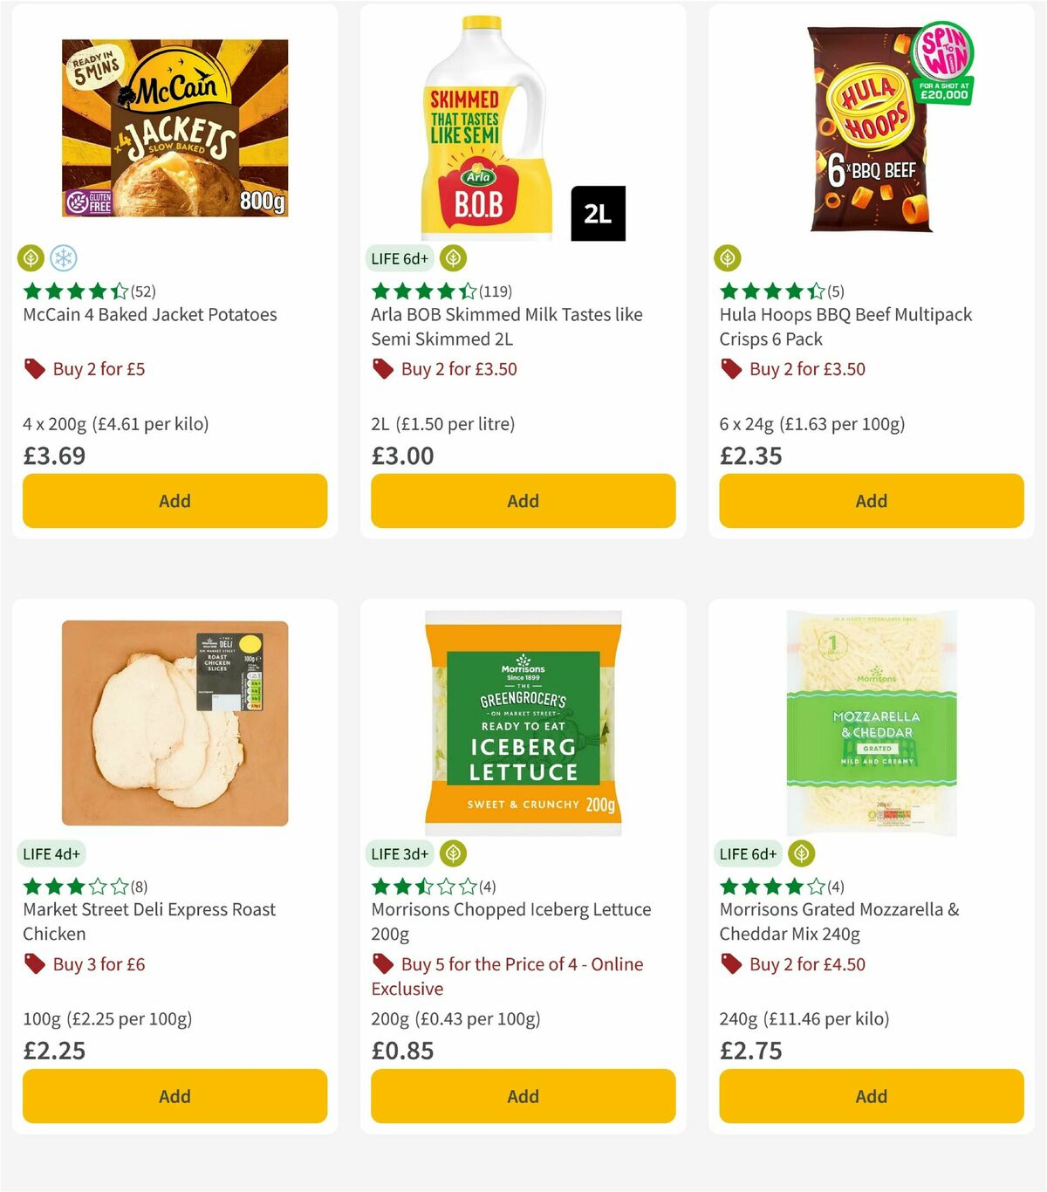Expand the (4) reviews for Mozzarella Mix
The height and width of the screenshot is (1192, 1047).
click(x=835, y=886)
